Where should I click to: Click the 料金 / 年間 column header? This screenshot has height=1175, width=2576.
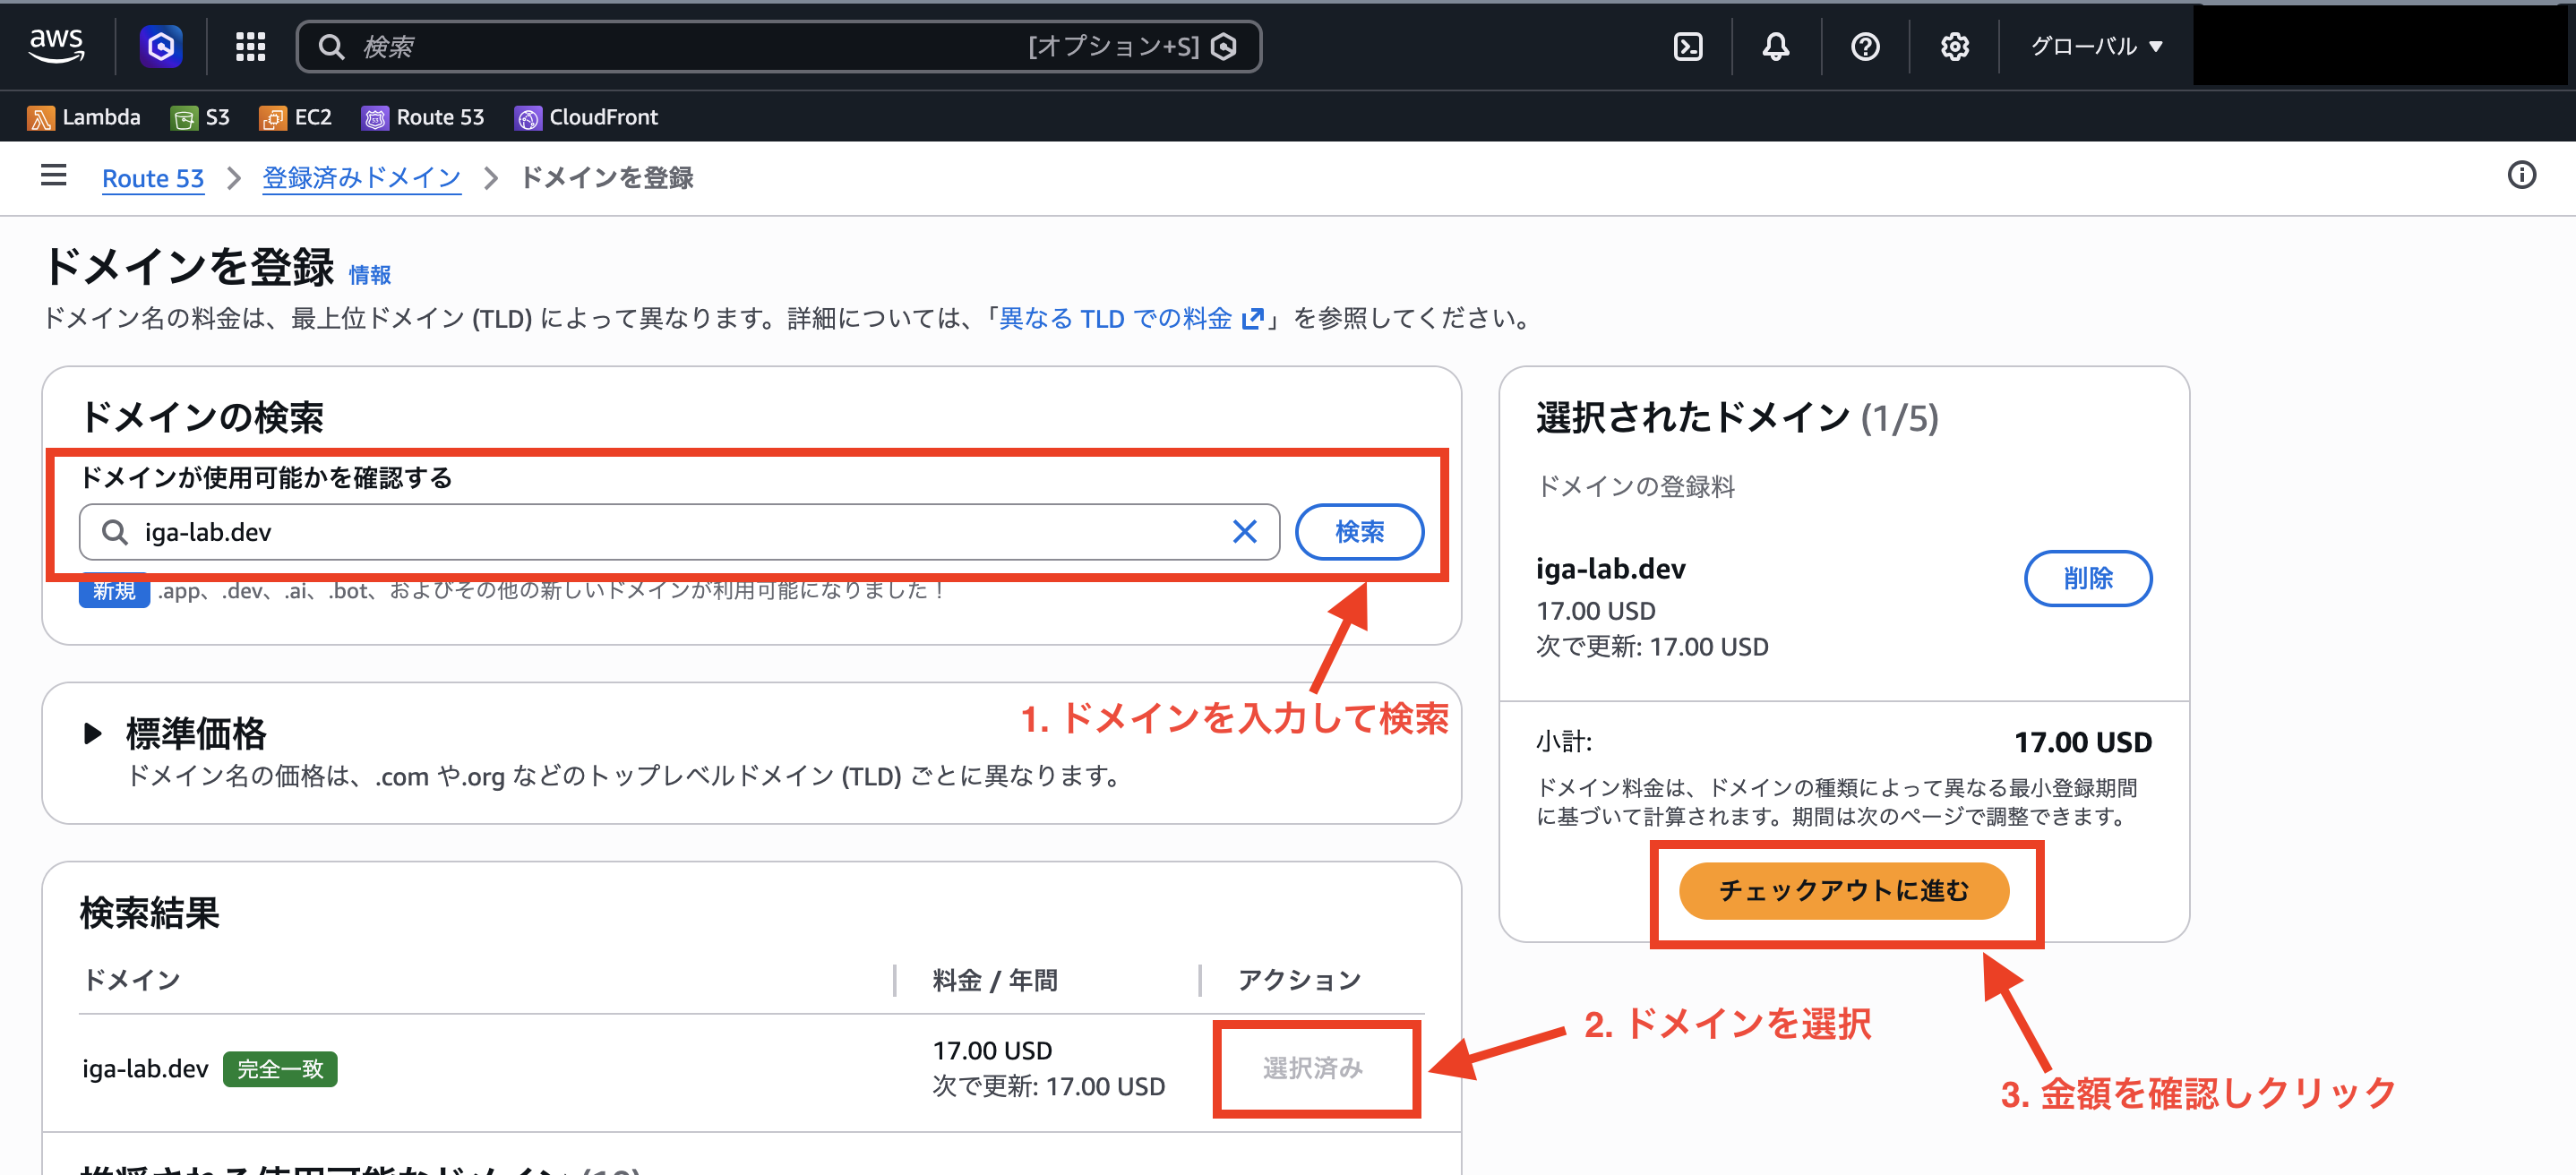point(995,980)
